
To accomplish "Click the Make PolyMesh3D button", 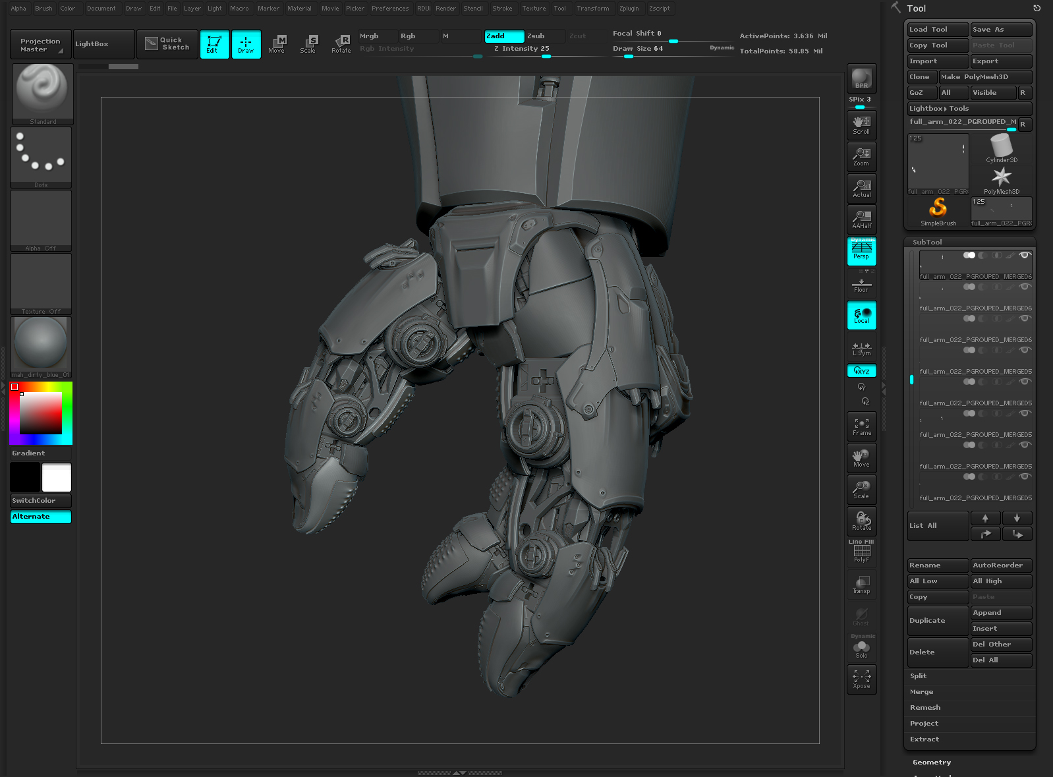I will [985, 77].
